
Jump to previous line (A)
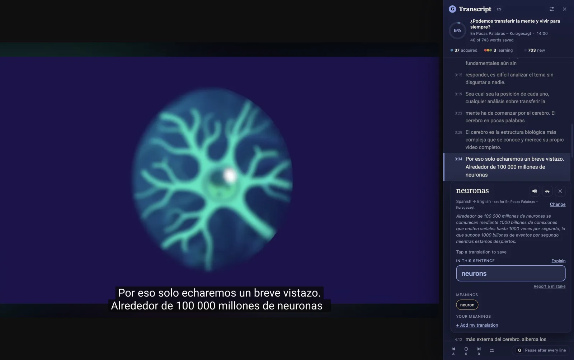point(453,351)
